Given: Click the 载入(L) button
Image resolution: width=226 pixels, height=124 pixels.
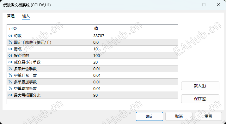Looking at the screenshot, I should tap(200, 86).
